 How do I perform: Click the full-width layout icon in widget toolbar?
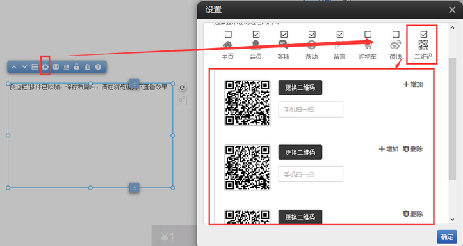click(x=35, y=67)
